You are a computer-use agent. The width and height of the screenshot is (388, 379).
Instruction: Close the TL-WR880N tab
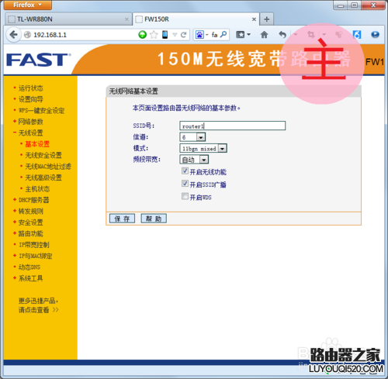(x=126, y=19)
